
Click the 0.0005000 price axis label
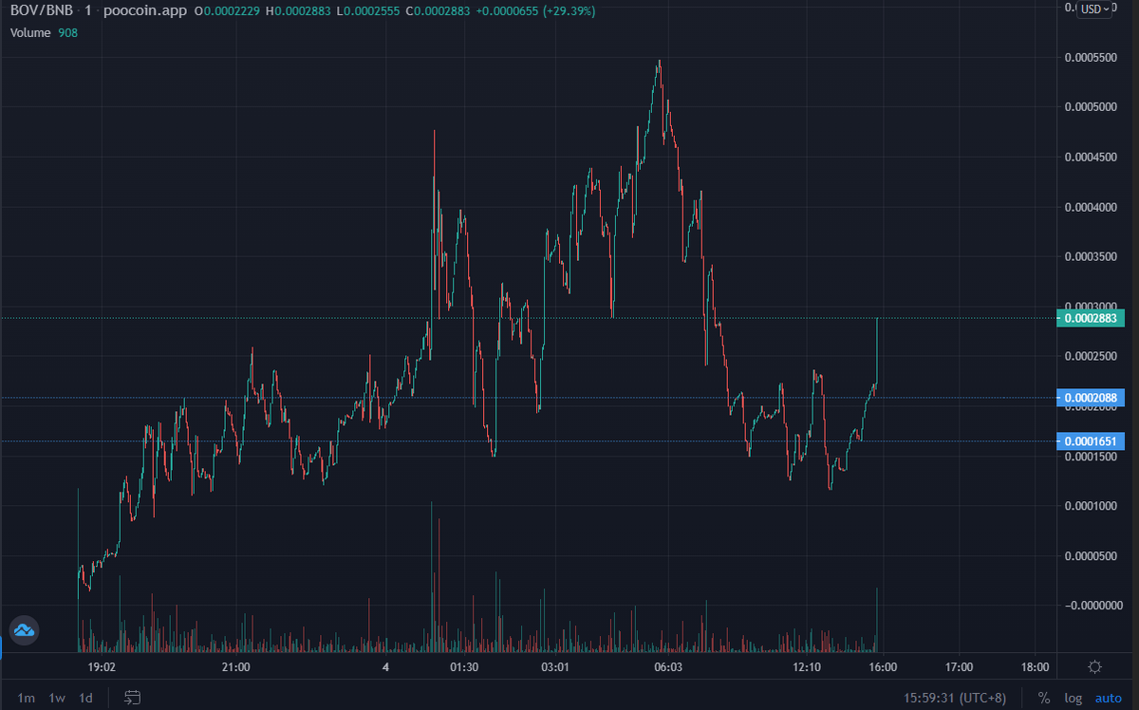(x=1091, y=106)
